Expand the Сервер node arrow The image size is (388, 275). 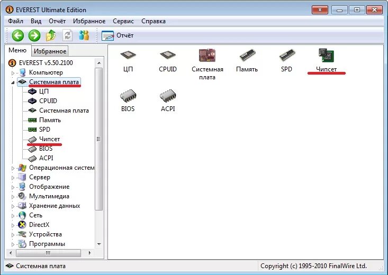(13, 178)
